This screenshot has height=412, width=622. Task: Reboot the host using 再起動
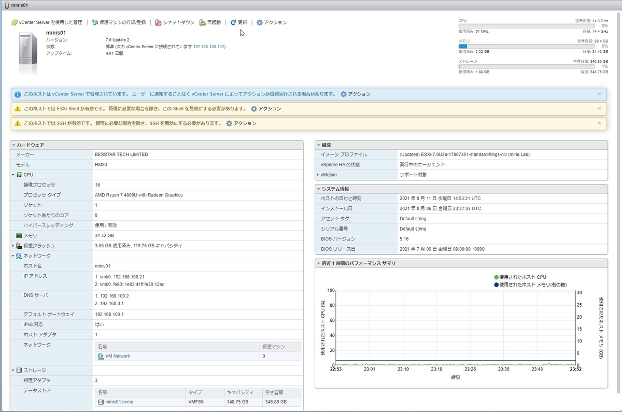click(x=210, y=23)
